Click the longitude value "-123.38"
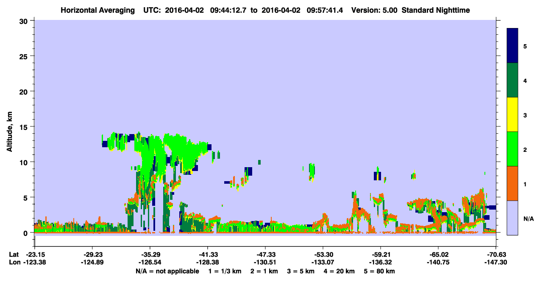The image size is (551, 283). 34,263
